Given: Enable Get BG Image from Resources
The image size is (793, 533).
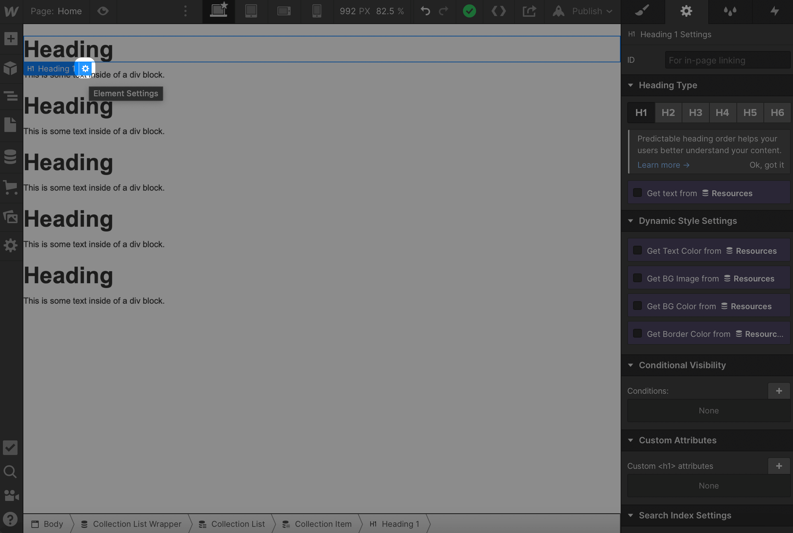Looking at the screenshot, I should coord(637,278).
